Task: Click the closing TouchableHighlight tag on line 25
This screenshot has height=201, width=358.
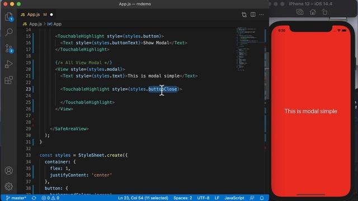Action: (x=87, y=102)
